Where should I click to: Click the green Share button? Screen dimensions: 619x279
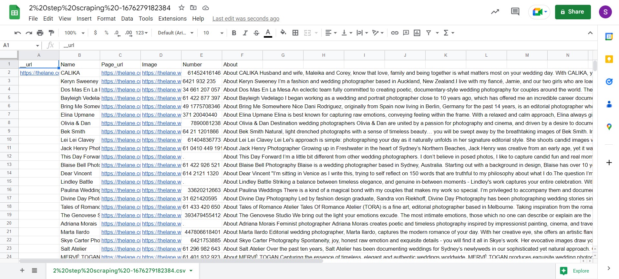click(x=573, y=12)
